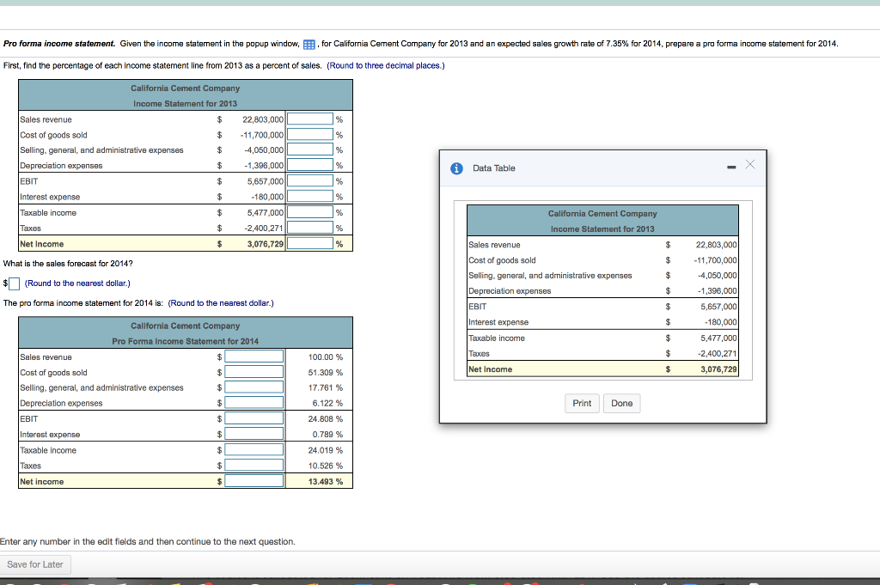Click the pro forma Net income input field
The width and height of the screenshot is (880, 585).
tap(256, 481)
